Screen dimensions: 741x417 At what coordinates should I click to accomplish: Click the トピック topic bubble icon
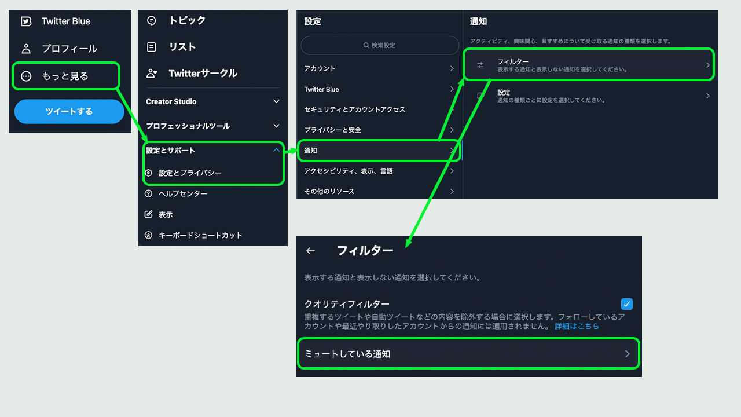tap(152, 21)
